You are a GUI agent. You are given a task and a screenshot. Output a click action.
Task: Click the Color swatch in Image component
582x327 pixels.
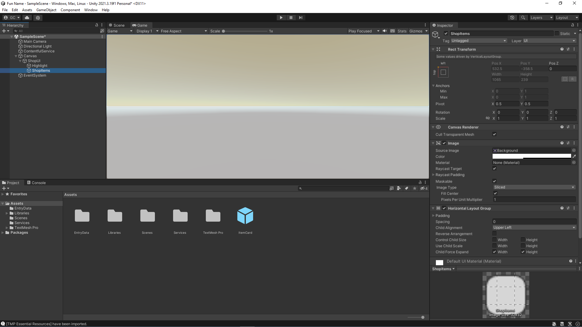pyautogui.click(x=532, y=156)
